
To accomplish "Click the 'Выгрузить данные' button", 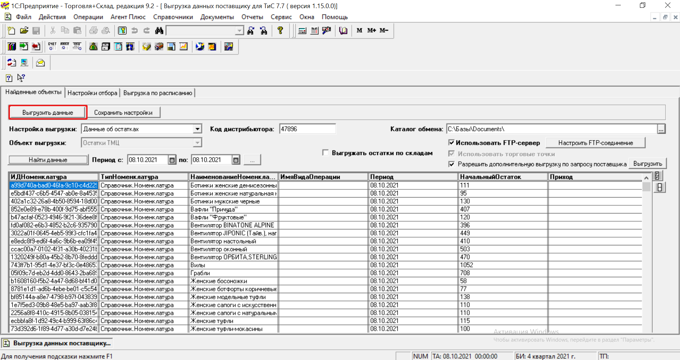I will (48, 113).
